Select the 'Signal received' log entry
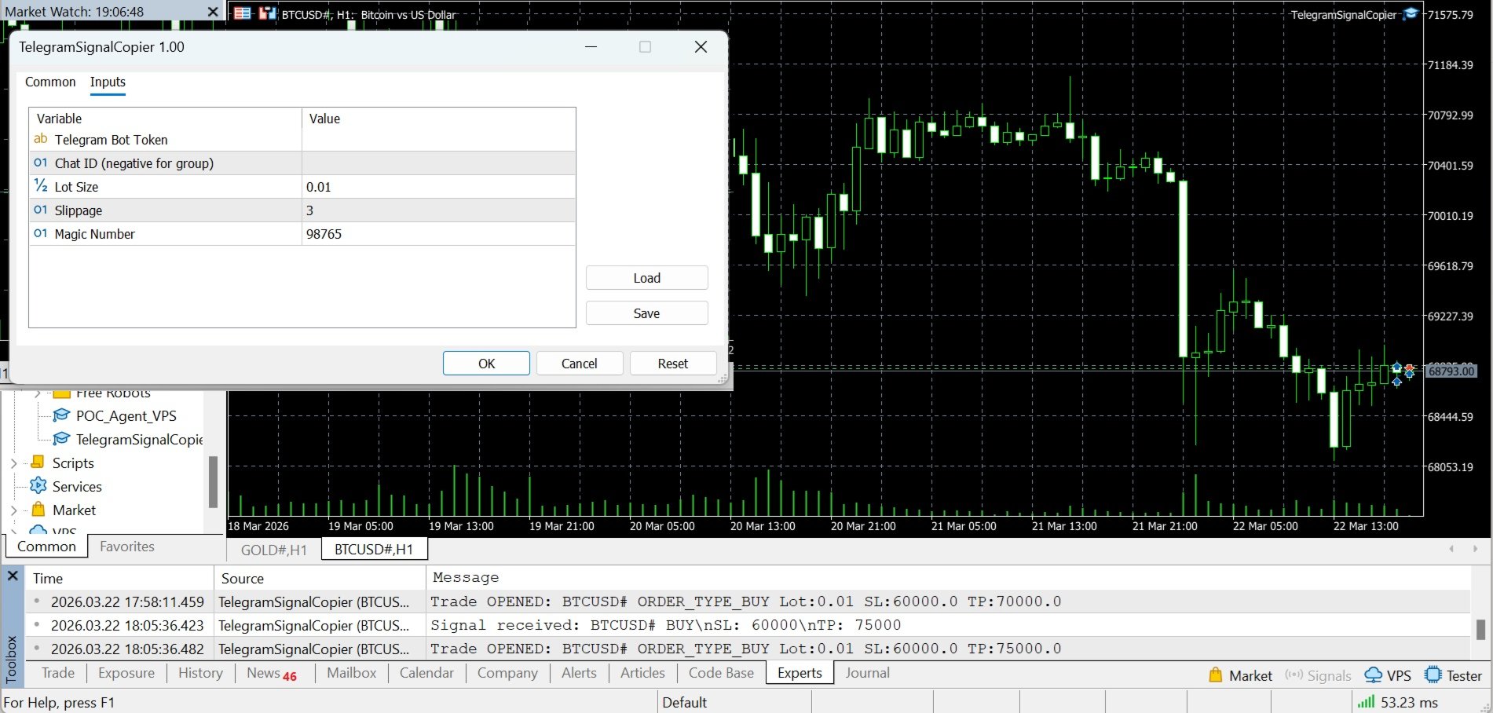Image resolution: width=1493 pixels, height=713 pixels. (x=748, y=625)
